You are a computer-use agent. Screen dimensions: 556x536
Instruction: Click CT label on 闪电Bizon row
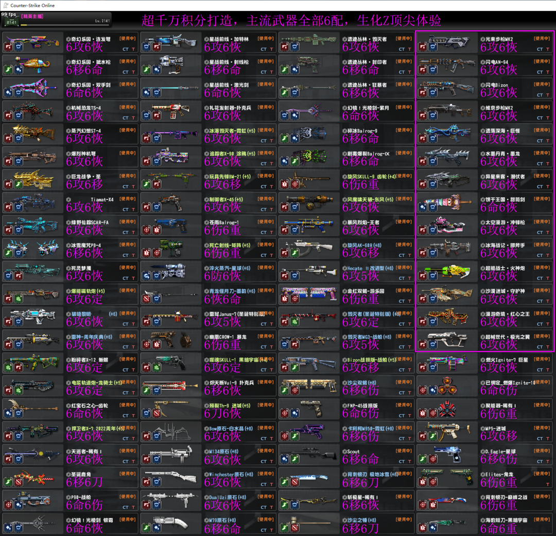540,95
